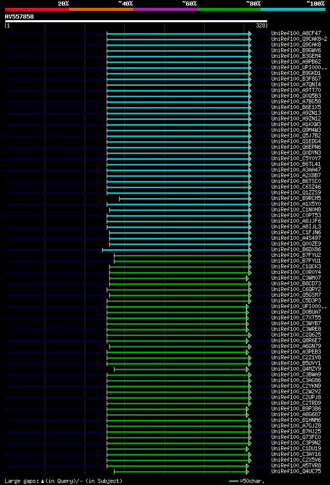330x485 pixels.
Task: Pick the UniRef100_C5Y0Y7 entry
Action: tap(296, 158)
